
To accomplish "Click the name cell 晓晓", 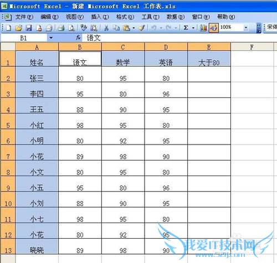I will pos(37,246).
